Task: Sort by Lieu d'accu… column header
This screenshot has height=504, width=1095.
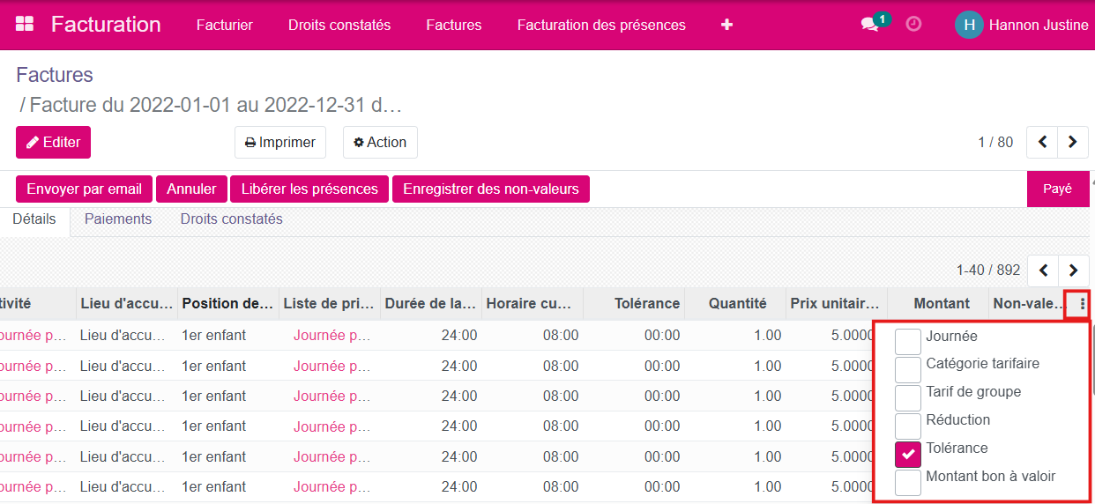Action: 127,303
